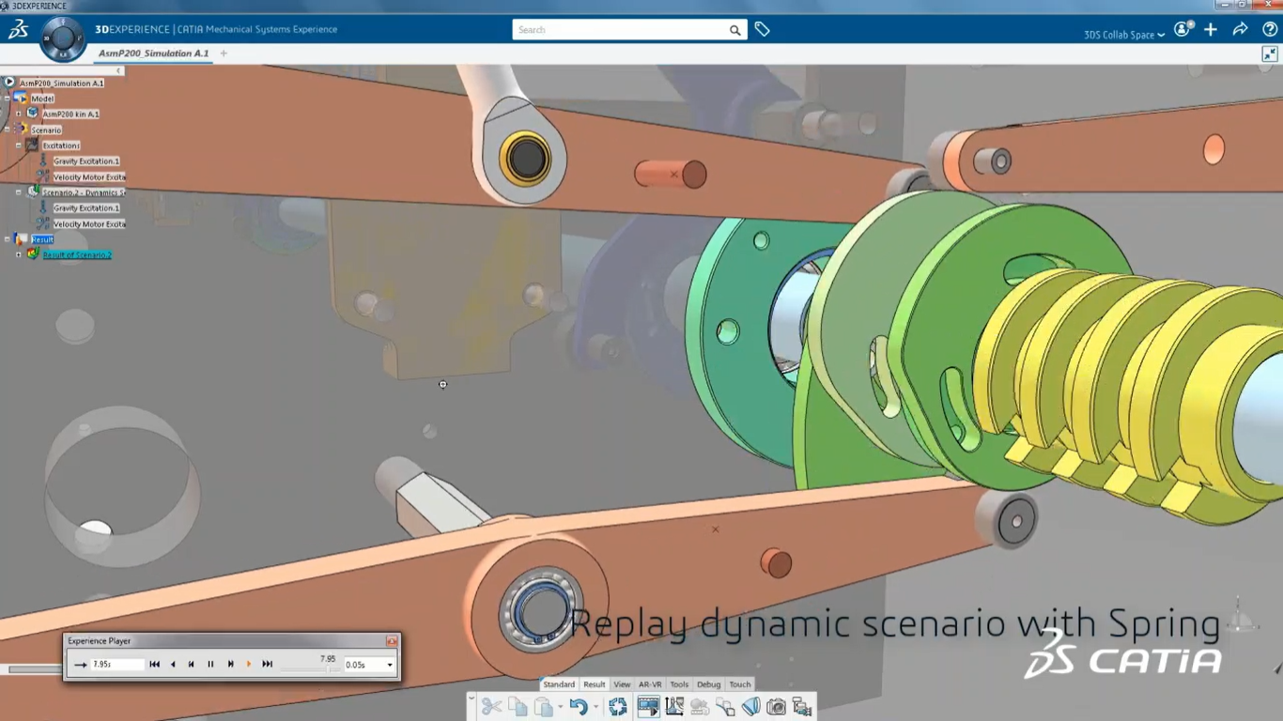Switch to the Tools tab
1283x721 pixels.
[679, 684]
